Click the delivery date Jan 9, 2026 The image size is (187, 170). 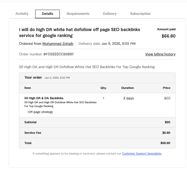(118, 44)
